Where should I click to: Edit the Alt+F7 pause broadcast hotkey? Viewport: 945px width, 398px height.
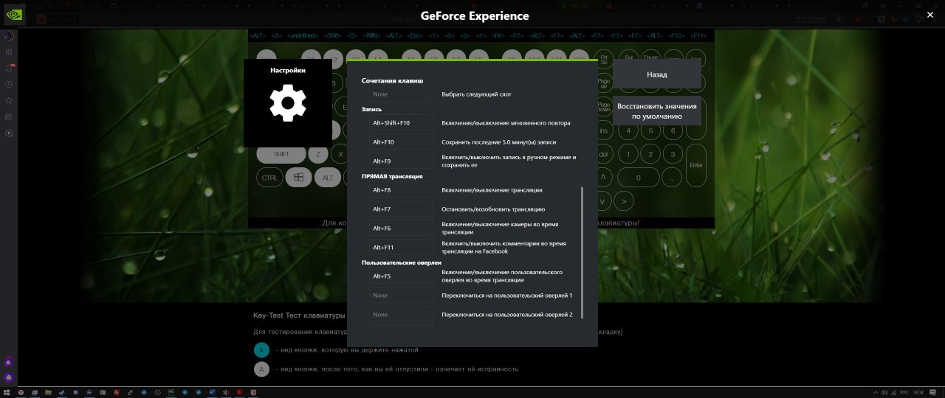click(x=402, y=209)
